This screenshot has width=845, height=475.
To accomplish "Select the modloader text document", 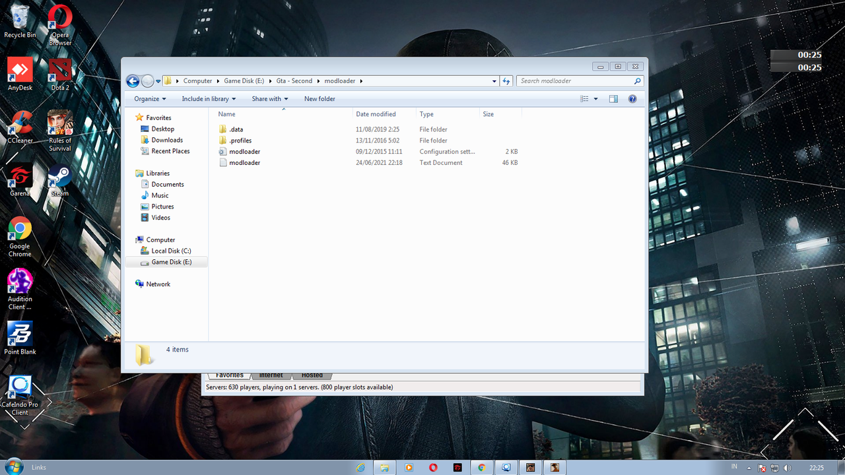I will coord(244,163).
